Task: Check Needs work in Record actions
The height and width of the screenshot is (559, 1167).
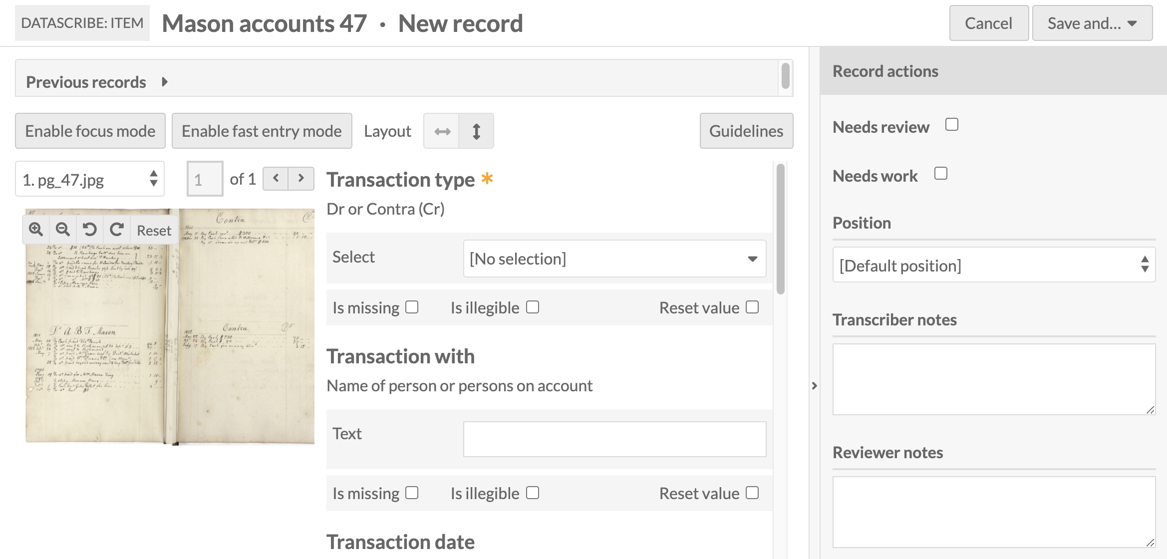Action: 940,173
